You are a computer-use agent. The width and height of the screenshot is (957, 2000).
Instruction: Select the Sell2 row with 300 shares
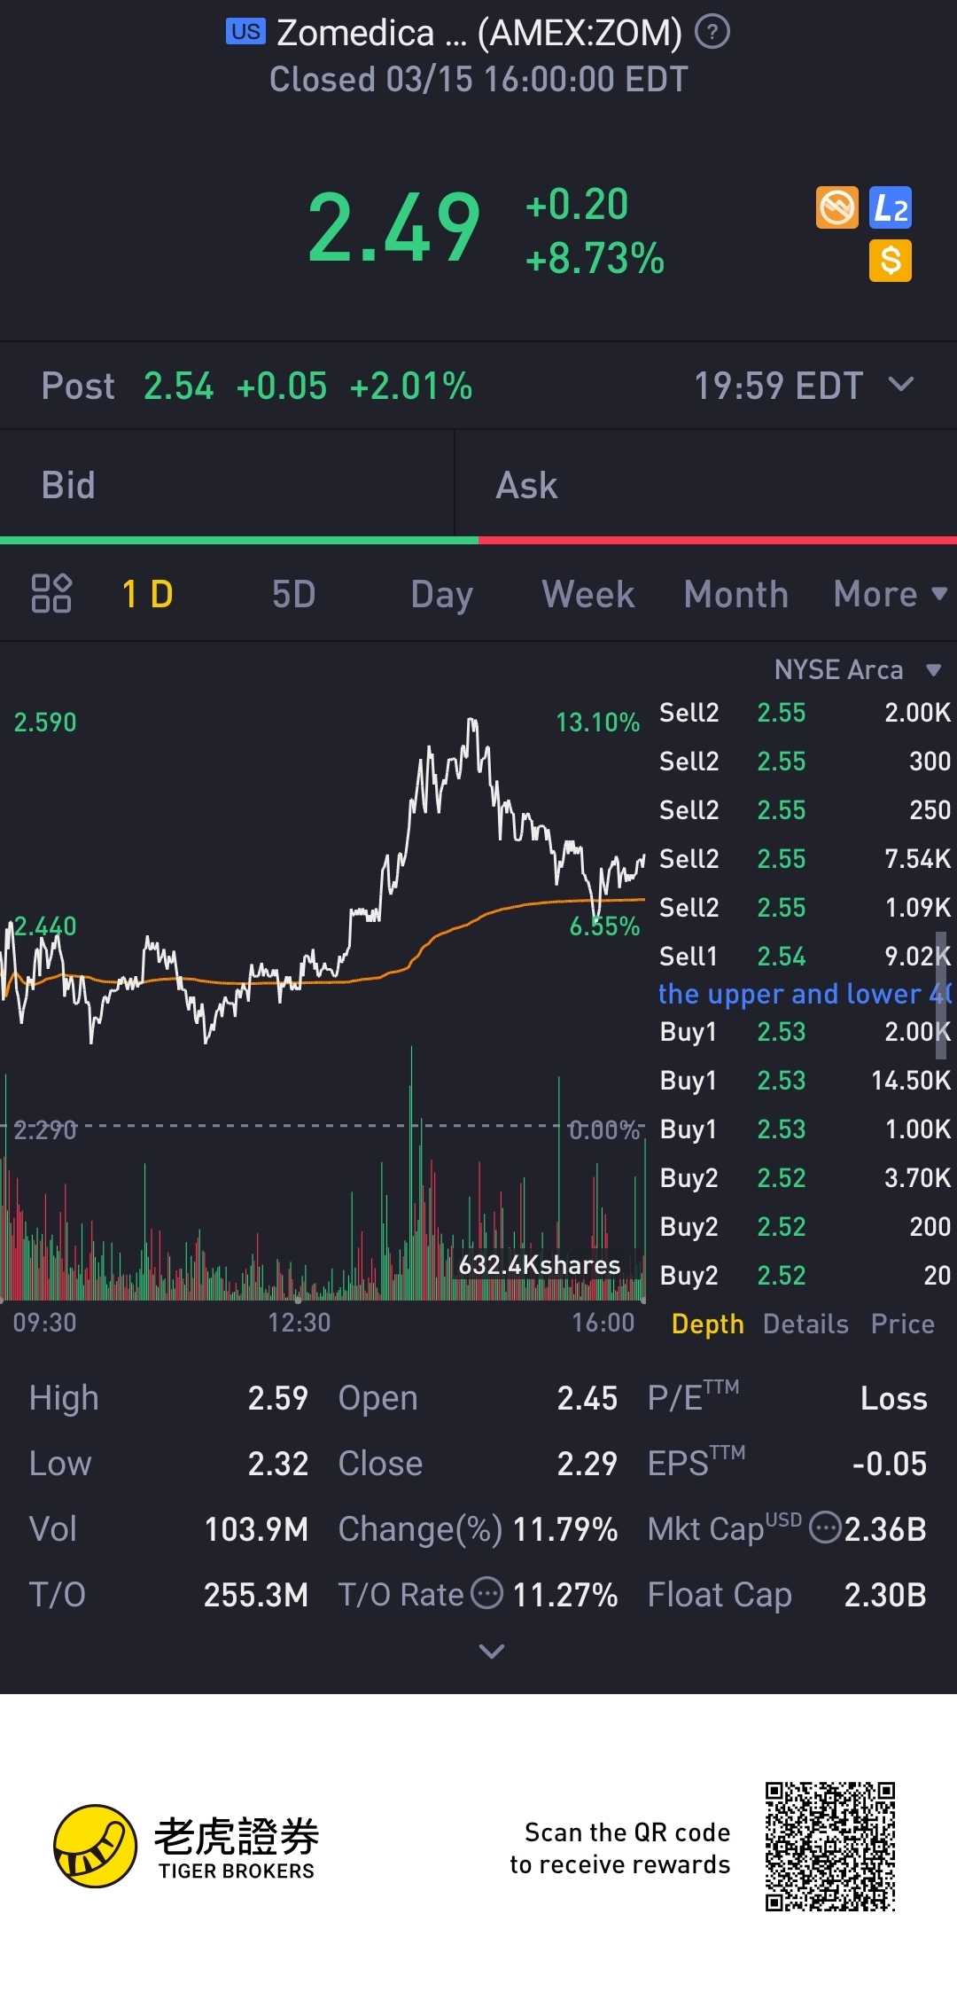coord(805,761)
